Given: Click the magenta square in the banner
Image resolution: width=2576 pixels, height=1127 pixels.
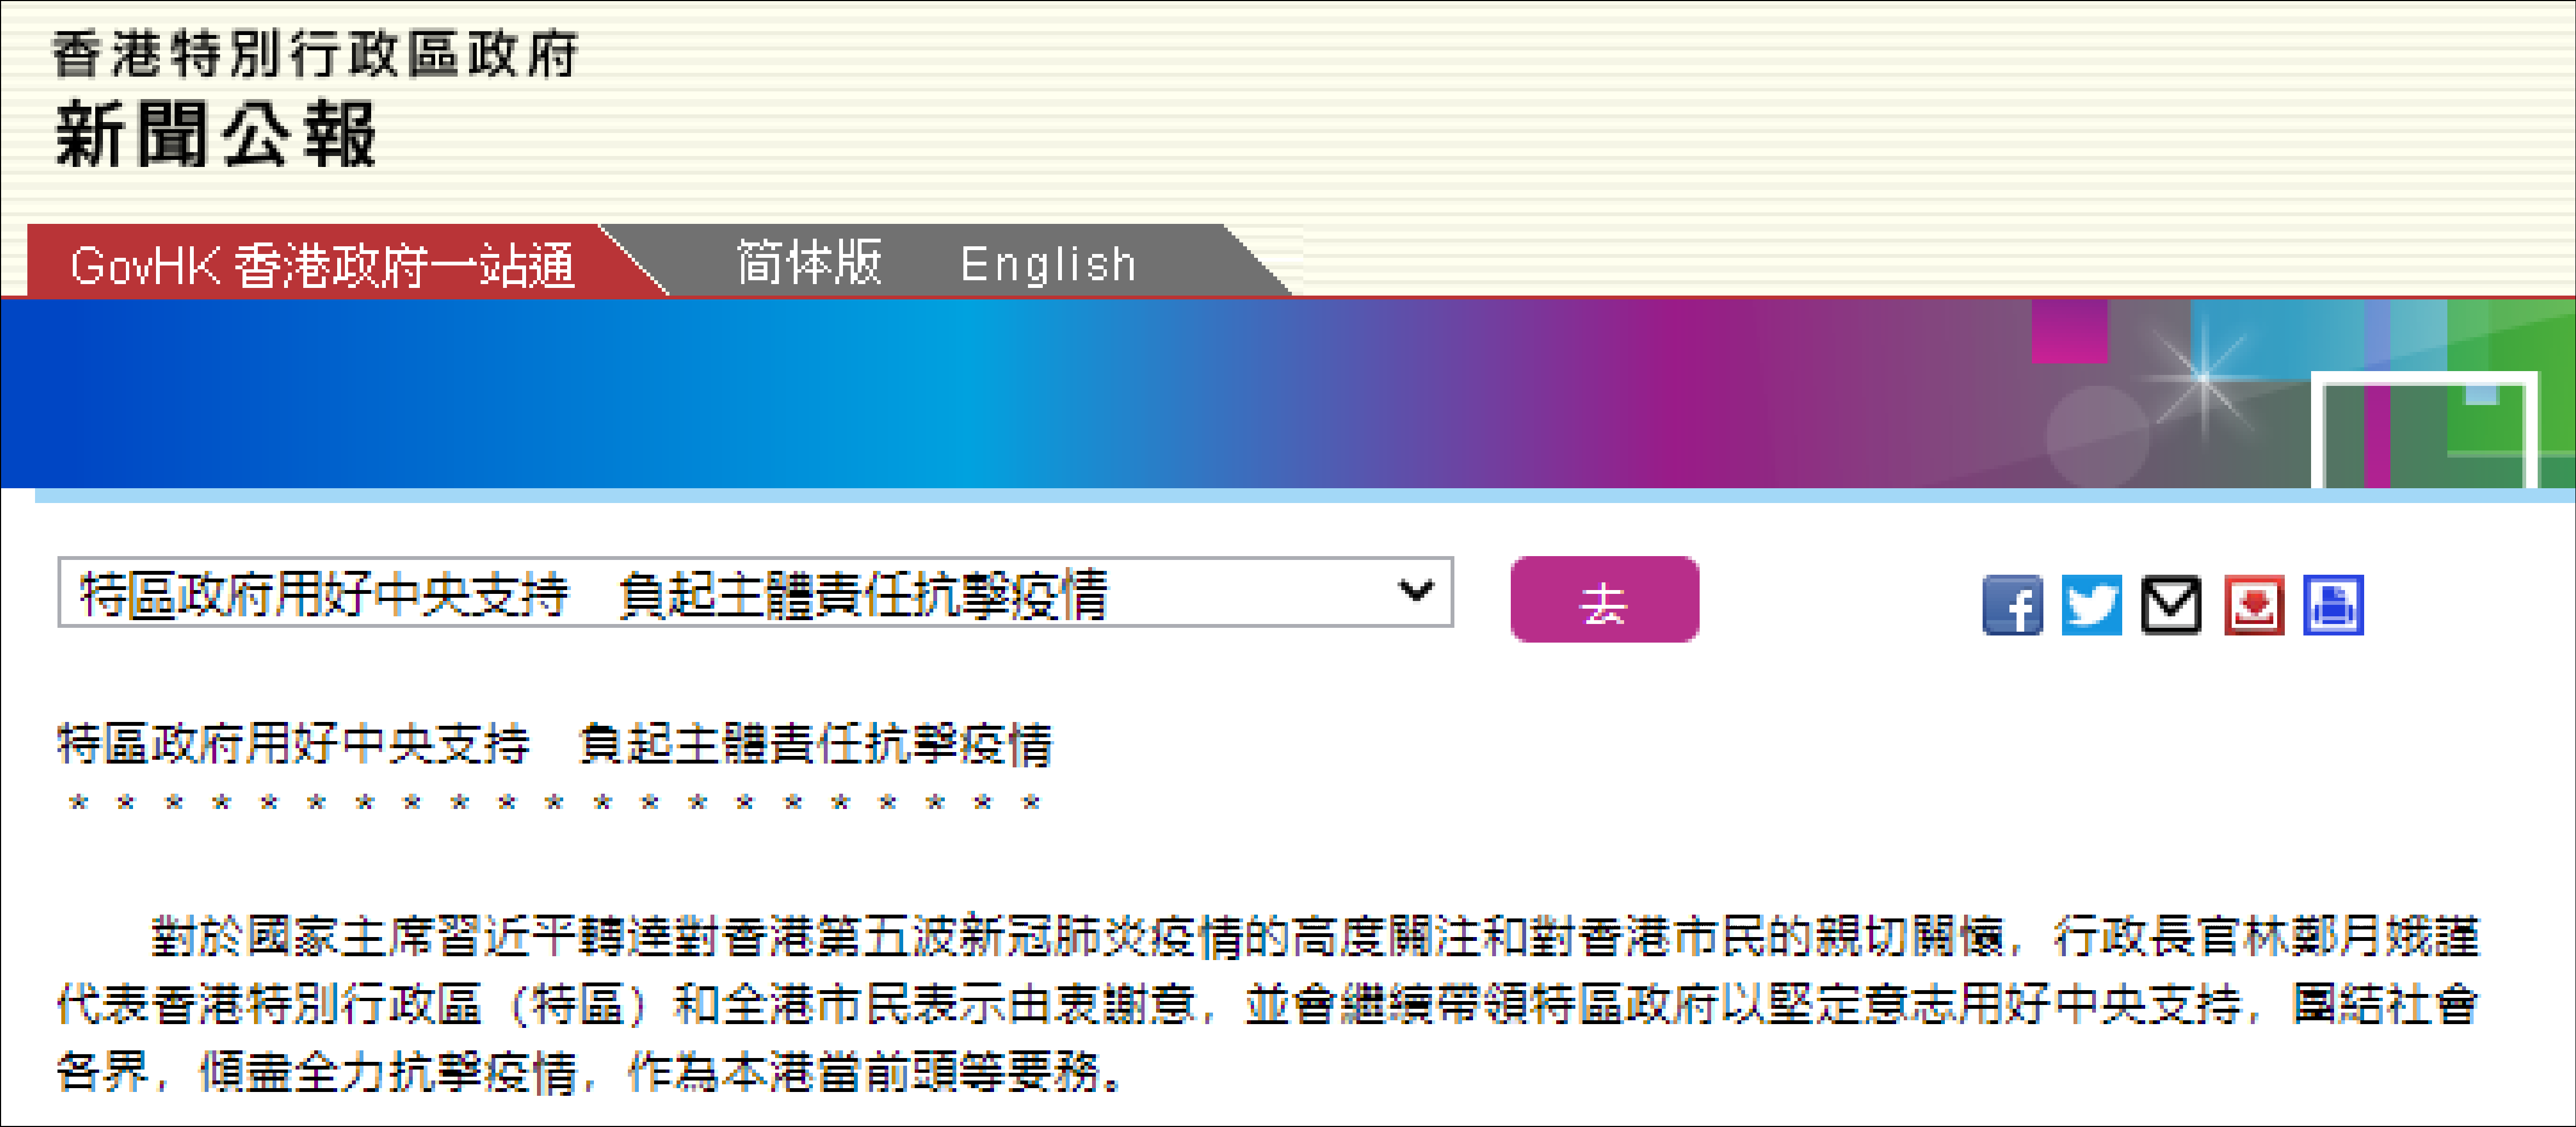Looking at the screenshot, I should (x=2069, y=332).
